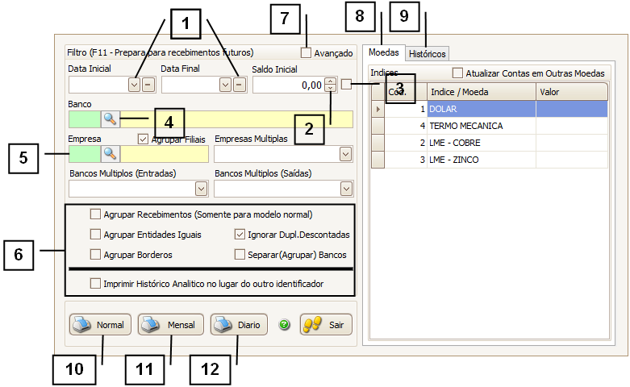This screenshot has height=387, width=630.
Task: Click the Sair exit button
Action: [x=327, y=325]
